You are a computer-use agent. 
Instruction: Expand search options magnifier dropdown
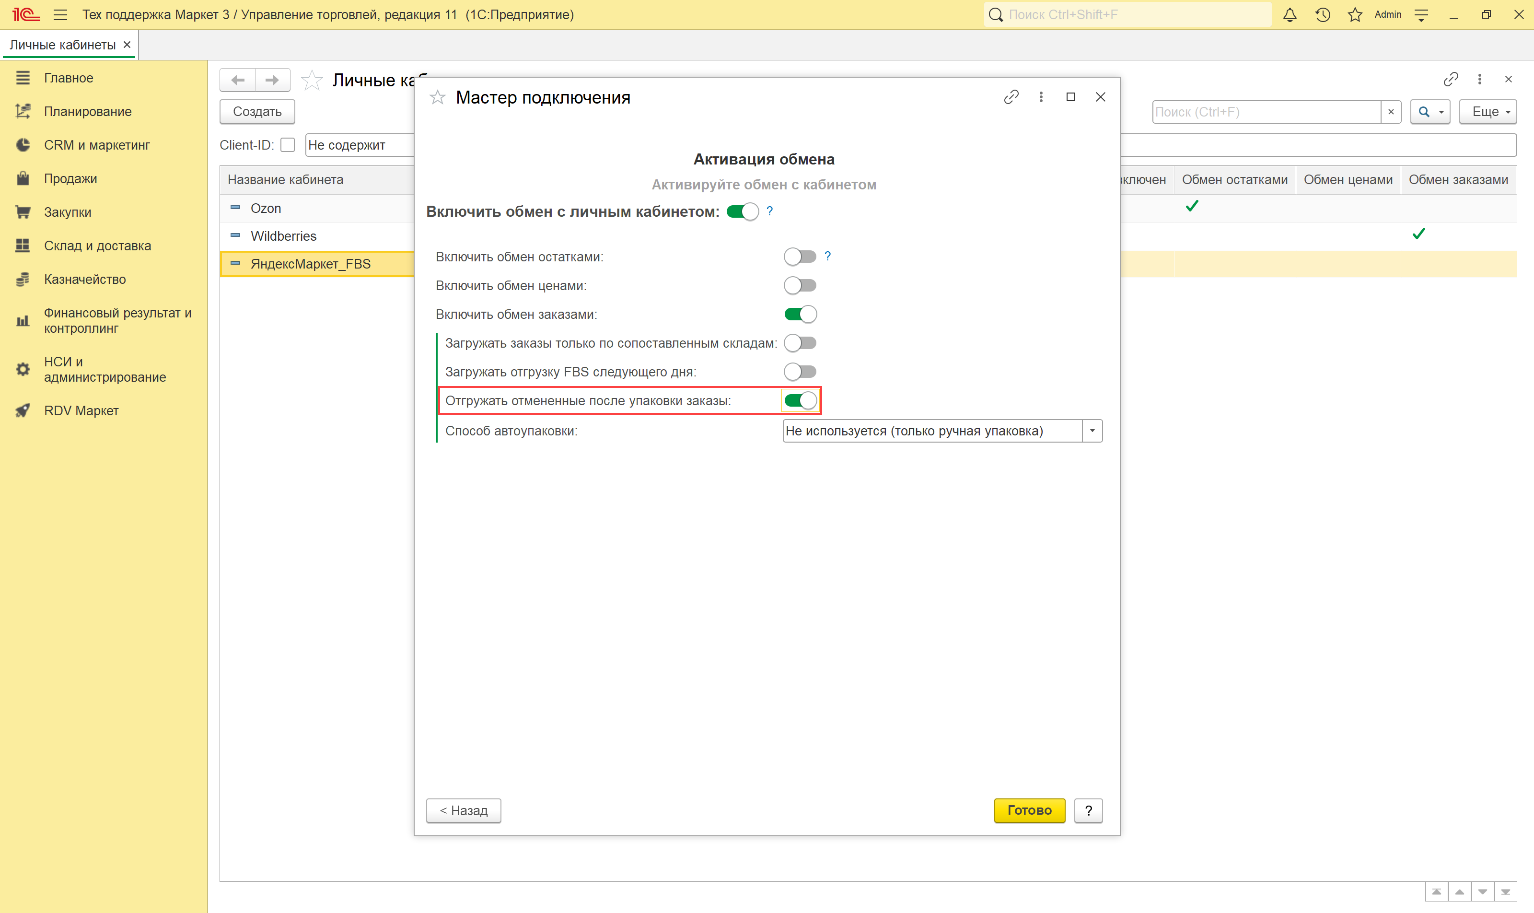click(x=1441, y=112)
